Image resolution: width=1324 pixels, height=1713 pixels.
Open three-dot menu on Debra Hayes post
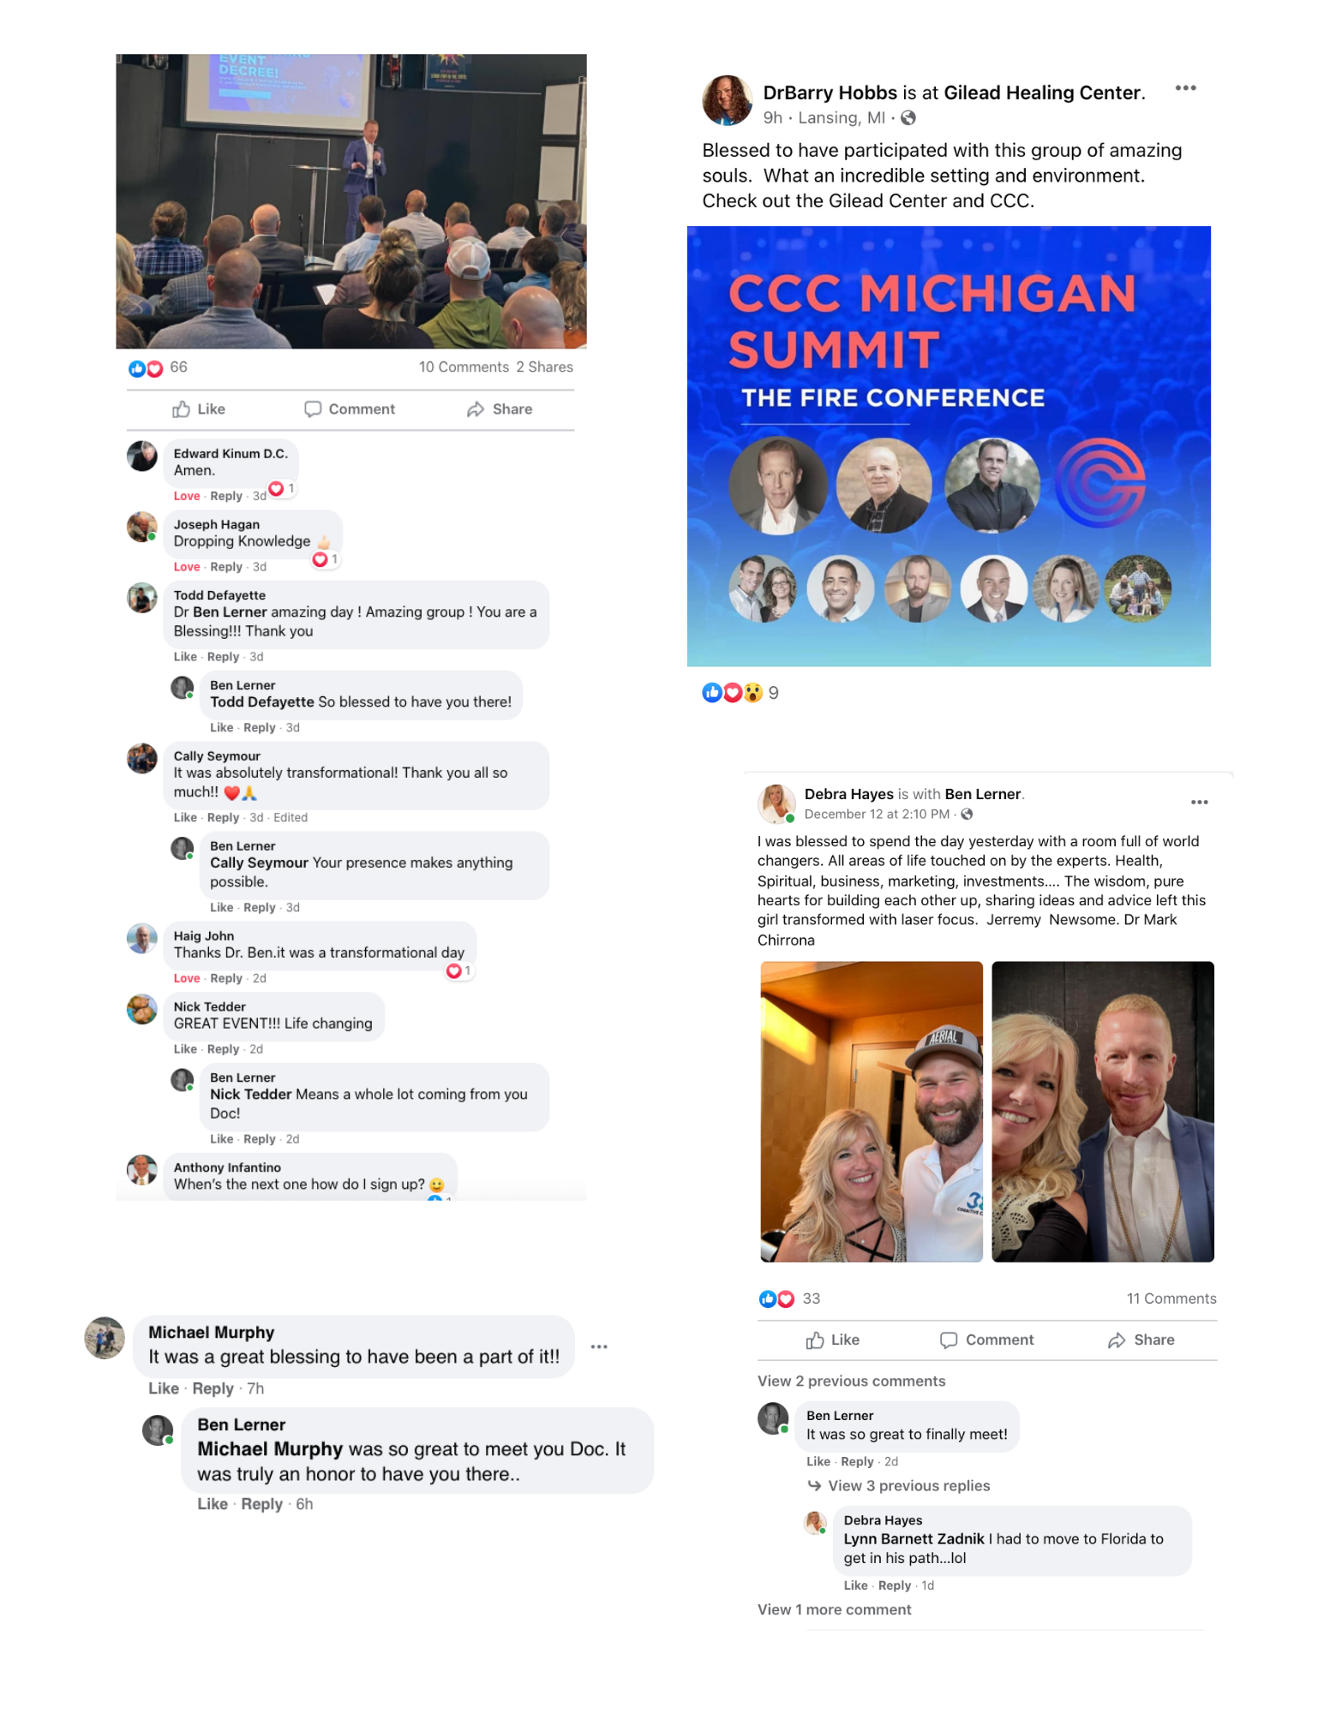point(1199,803)
